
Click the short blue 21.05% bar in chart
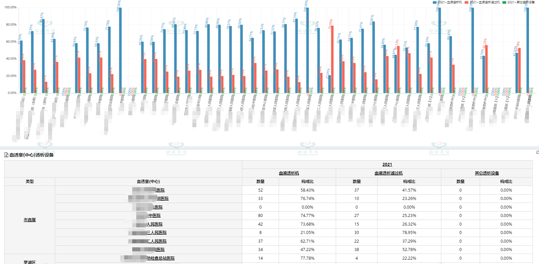329,84
